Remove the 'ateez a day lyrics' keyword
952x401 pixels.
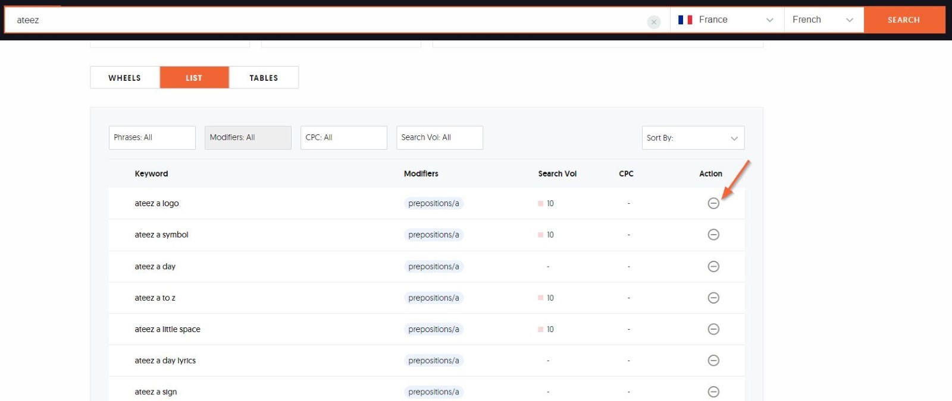tap(713, 361)
